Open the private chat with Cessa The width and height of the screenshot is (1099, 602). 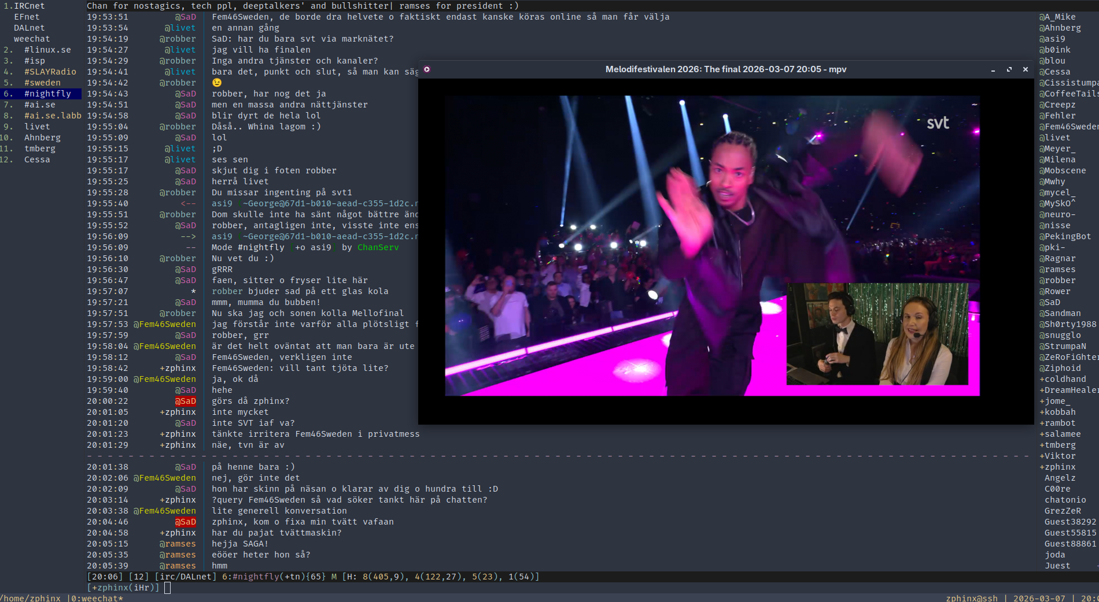(37, 159)
